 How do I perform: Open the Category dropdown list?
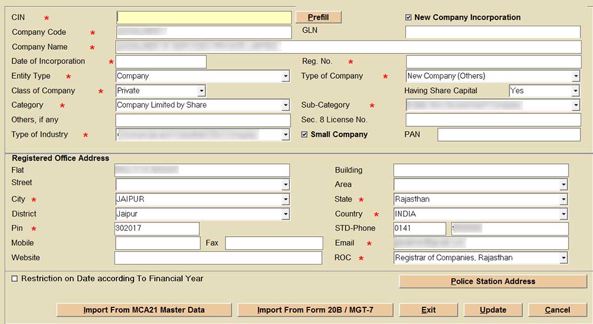[x=285, y=106]
